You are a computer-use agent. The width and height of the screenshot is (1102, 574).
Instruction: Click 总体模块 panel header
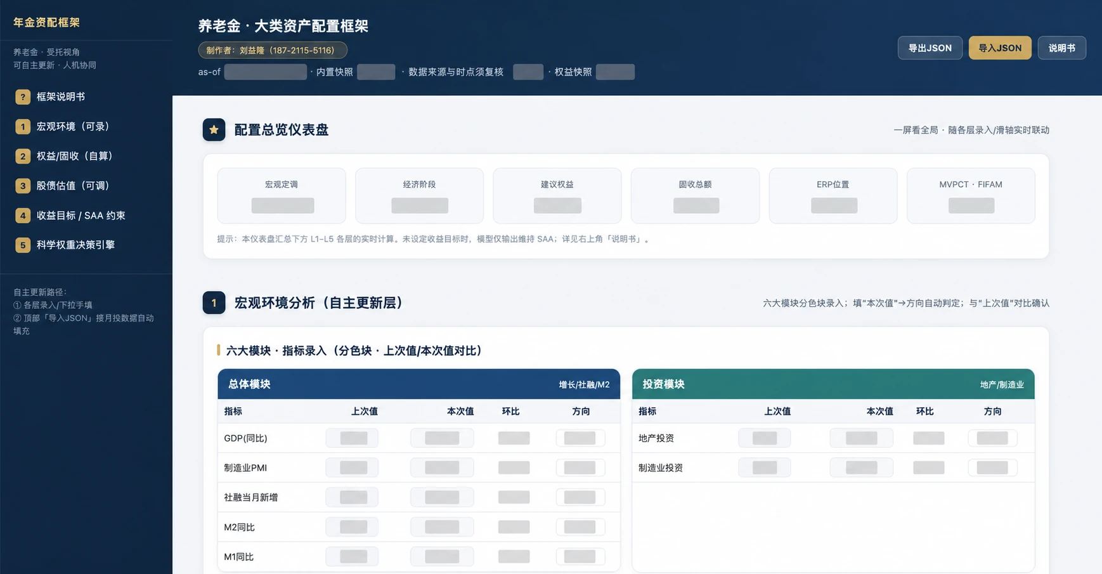[x=418, y=384]
